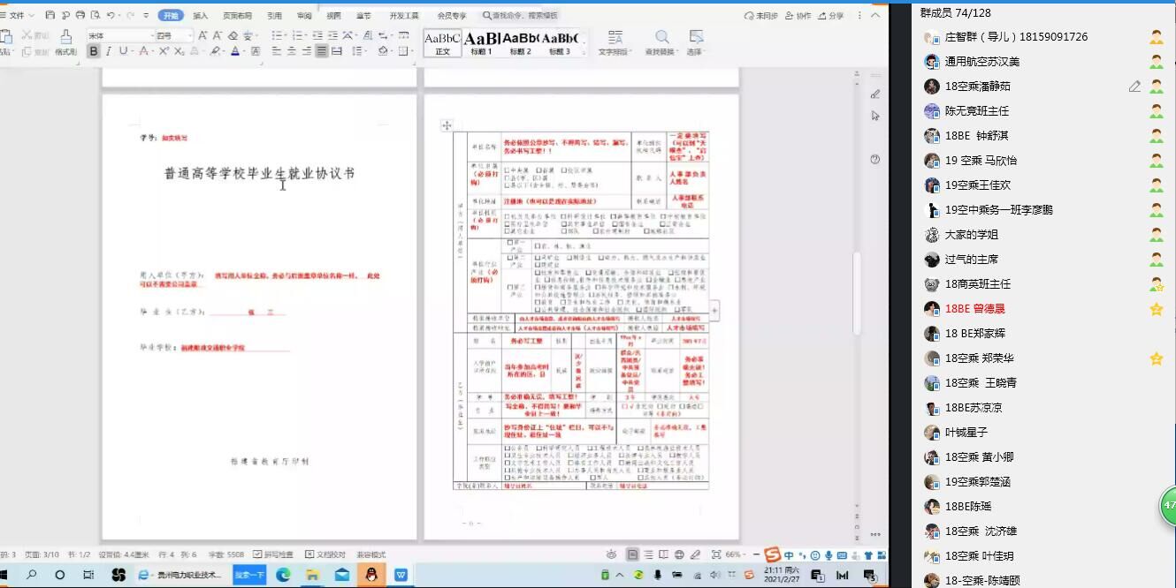This screenshot has height=588, width=1176.
Task: Open the Find and Replace (查找替换) tool
Action: click(x=661, y=41)
